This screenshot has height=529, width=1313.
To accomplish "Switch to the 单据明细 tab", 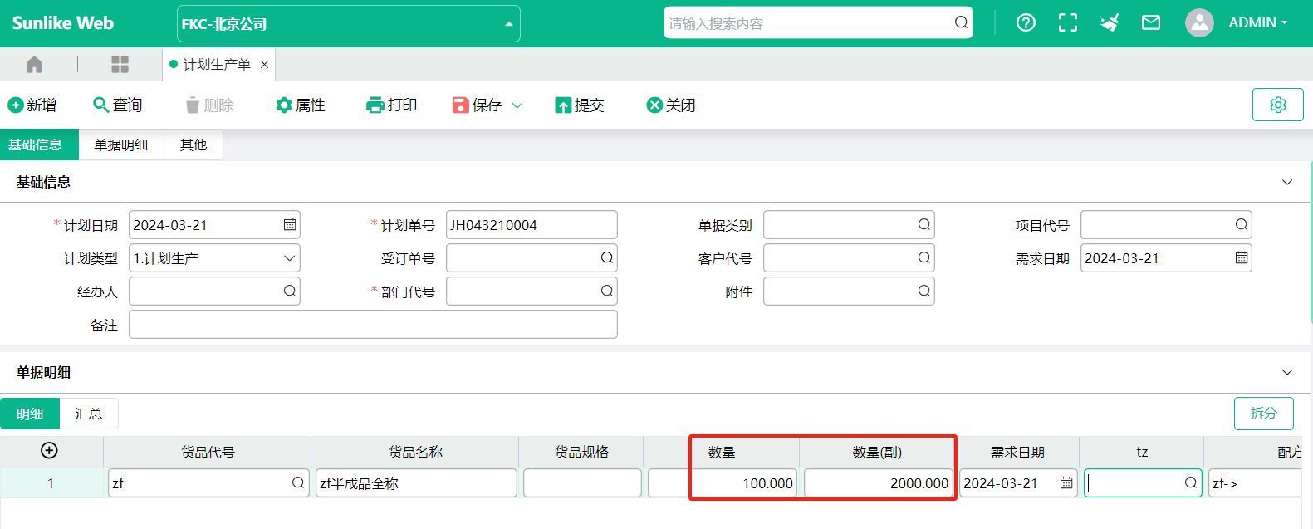I will pos(121,144).
